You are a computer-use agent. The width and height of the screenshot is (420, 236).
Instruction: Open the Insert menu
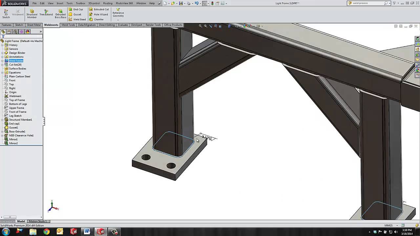point(60,3)
